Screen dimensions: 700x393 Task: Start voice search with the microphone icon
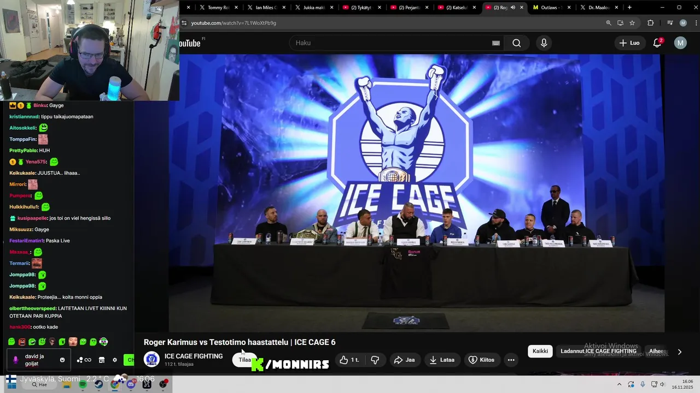point(544,43)
